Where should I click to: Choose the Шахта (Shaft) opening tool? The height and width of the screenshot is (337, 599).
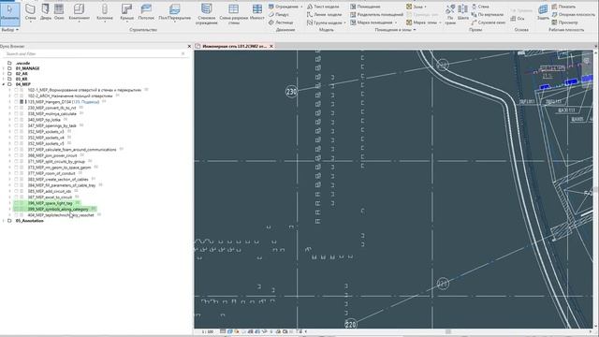point(462,12)
